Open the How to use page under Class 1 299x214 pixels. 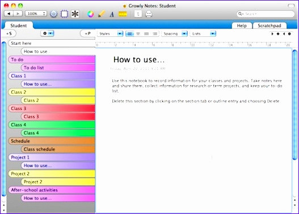[x=58, y=84]
